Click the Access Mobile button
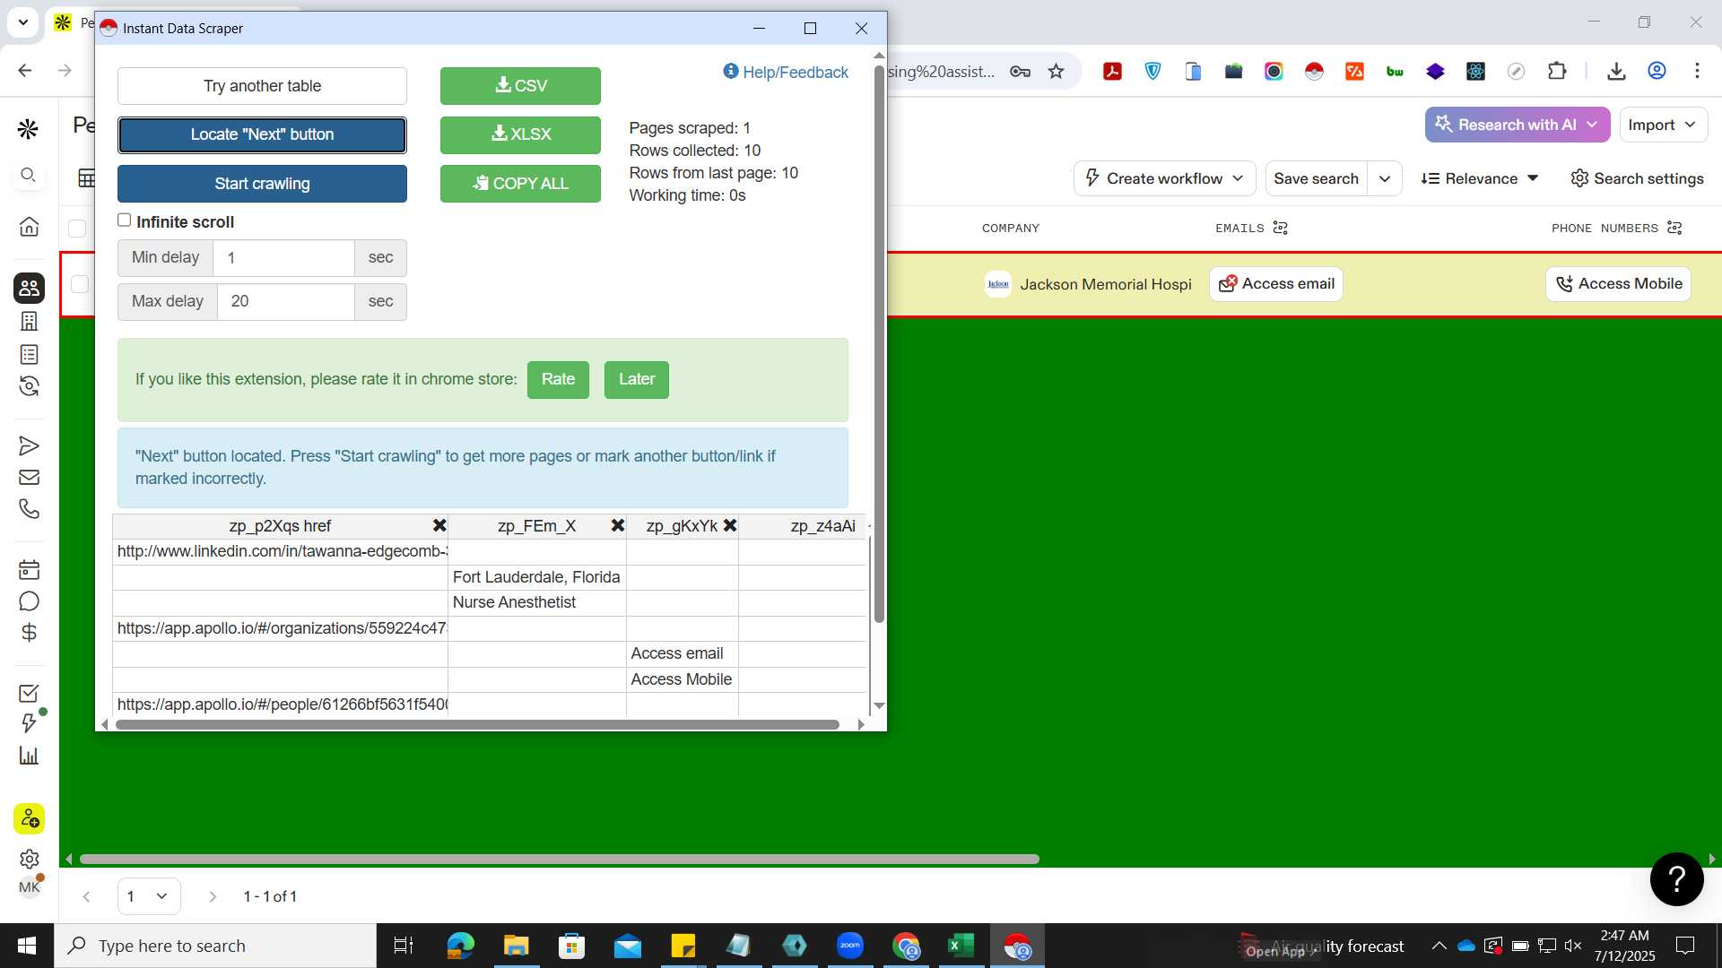1722x968 pixels. 1618,284
